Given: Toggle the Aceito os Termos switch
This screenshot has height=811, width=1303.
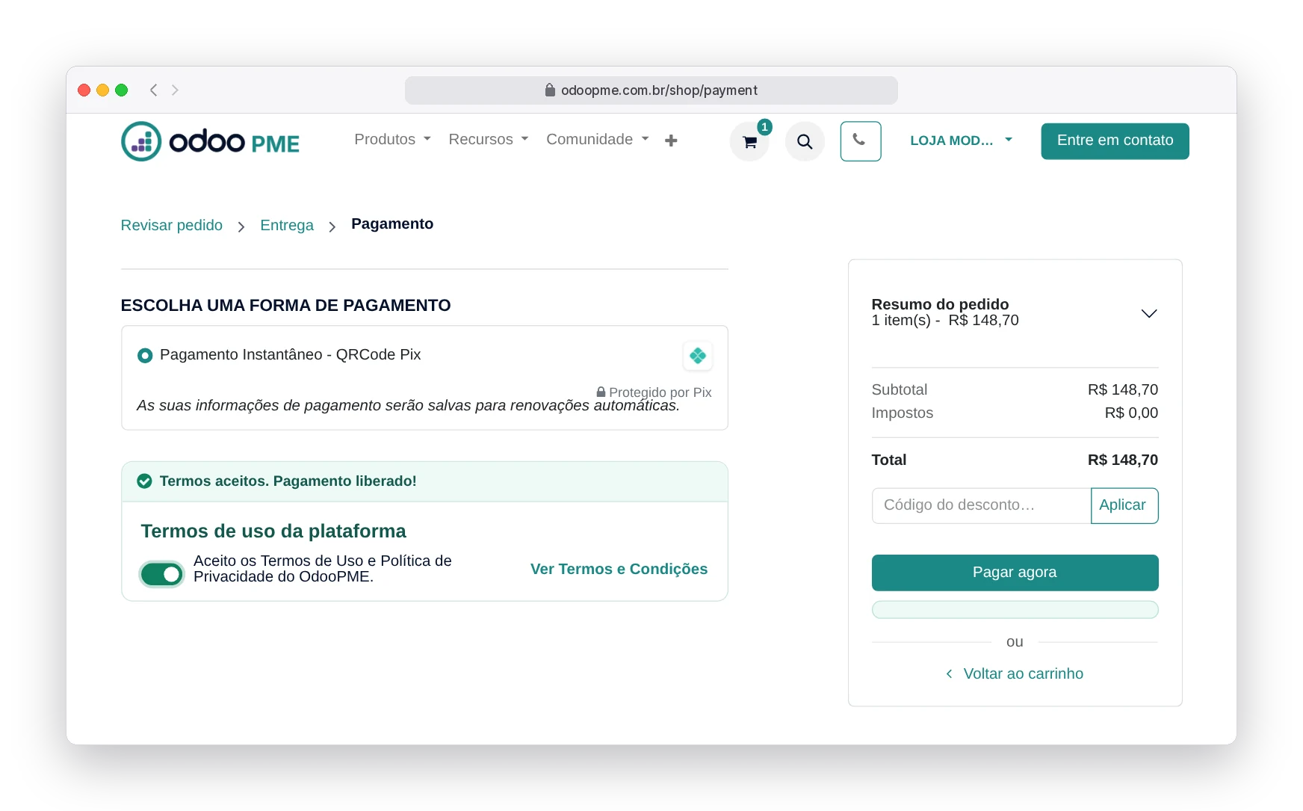Looking at the screenshot, I should click(162, 574).
